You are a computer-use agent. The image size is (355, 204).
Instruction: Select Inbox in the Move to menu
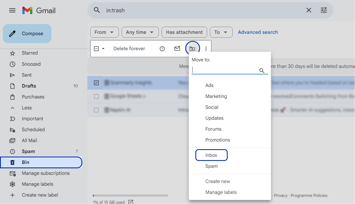[x=211, y=155]
